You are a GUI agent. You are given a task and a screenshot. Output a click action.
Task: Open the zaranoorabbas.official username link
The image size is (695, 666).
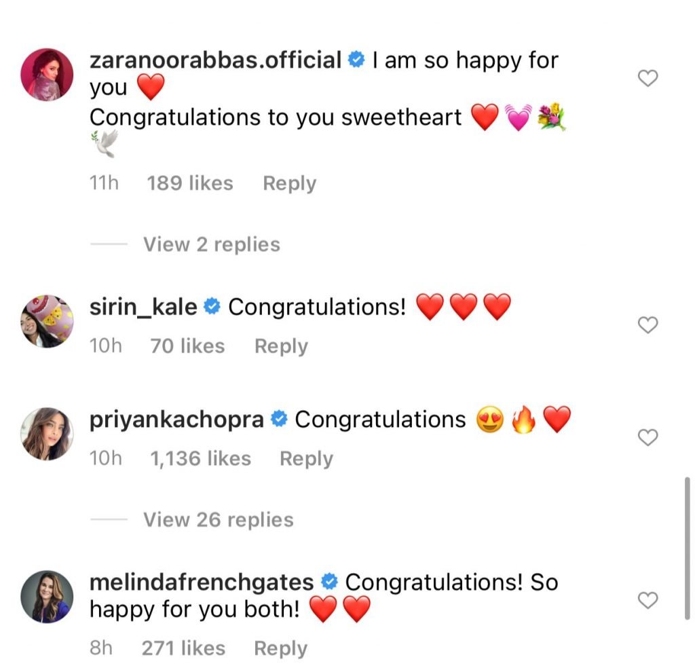click(215, 60)
